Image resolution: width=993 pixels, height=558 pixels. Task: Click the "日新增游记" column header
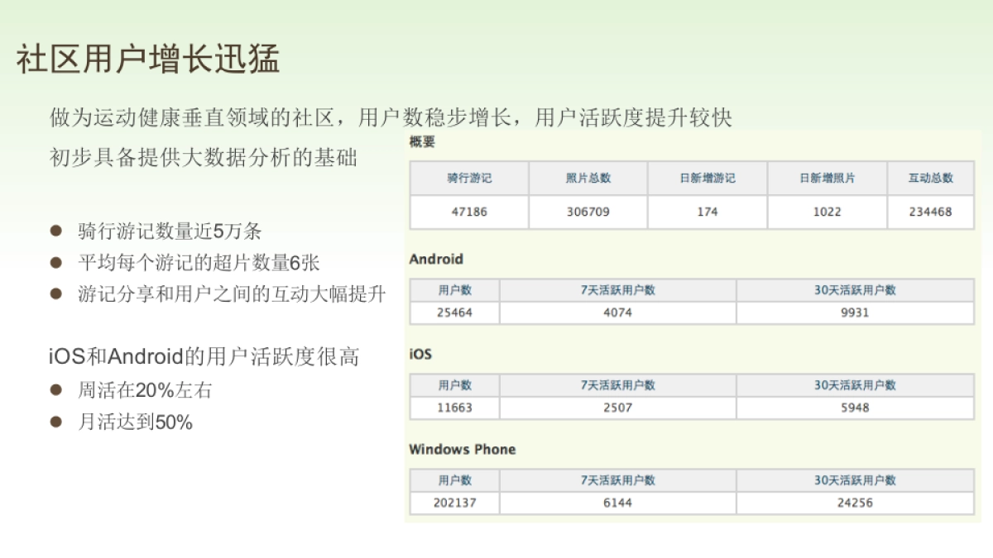pos(708,179)
